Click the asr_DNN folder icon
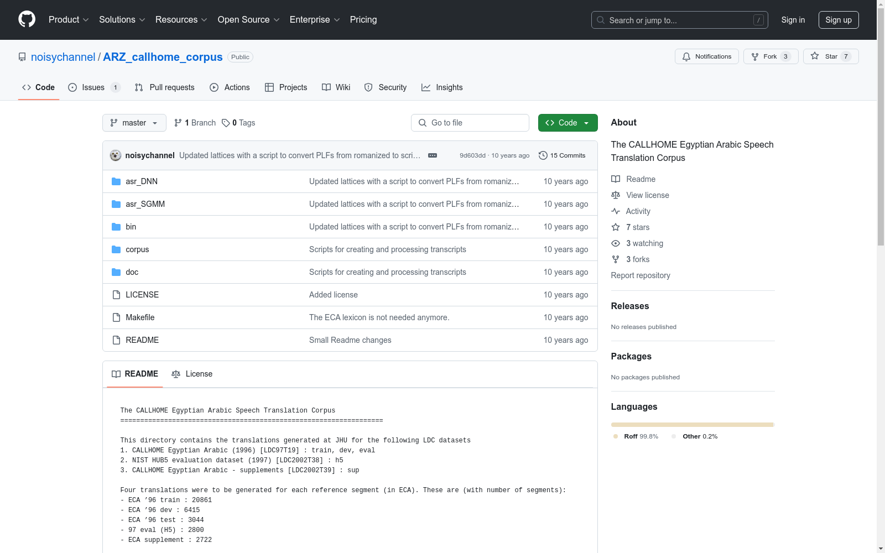Viewport: 885px width, 553px height. pos(116,181)
